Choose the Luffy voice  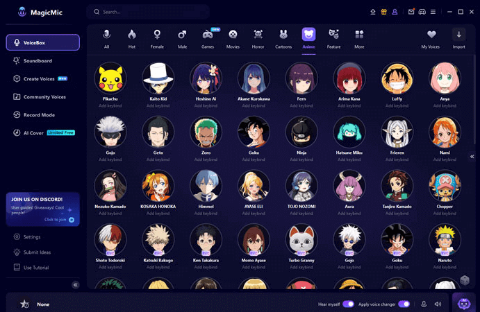tap(397, 78)
